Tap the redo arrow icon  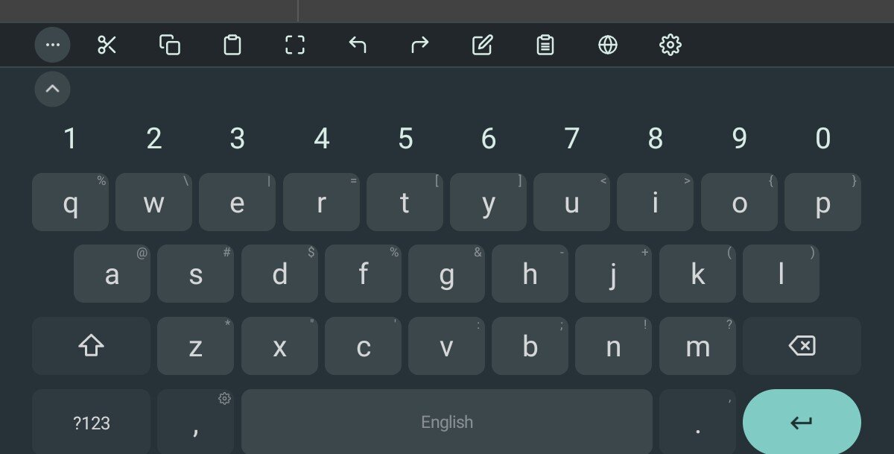coord(420,45)
